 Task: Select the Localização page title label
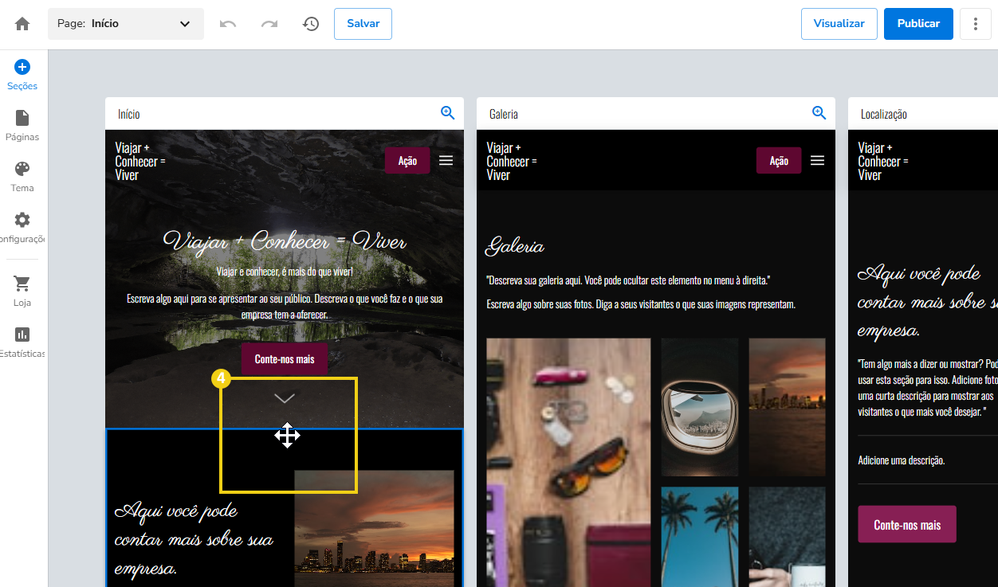[x=884, y=114]
